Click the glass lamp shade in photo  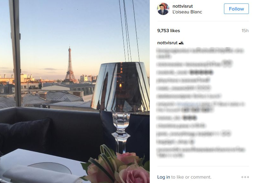(120, 87)
